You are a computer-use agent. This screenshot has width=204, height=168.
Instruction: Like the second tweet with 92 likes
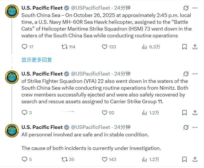point(105,113)
